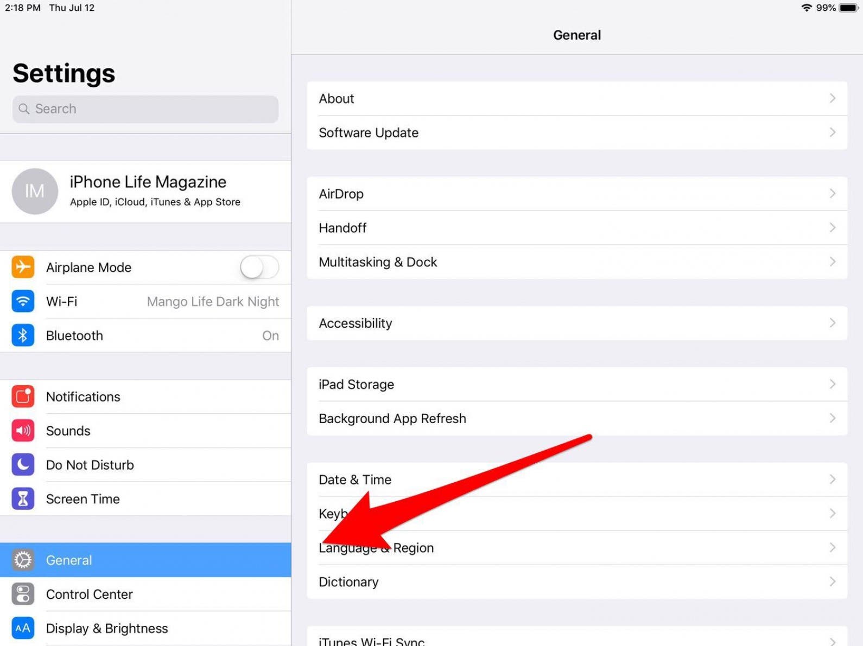
Task: Open the Handoff row
Action: pyautogui.click(x=577, y=228)
